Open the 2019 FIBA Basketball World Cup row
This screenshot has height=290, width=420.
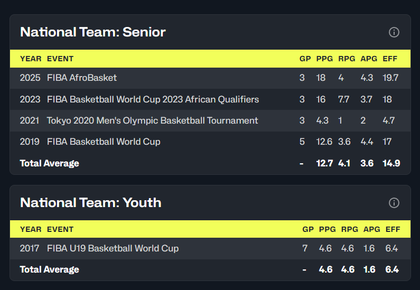[210, 142]
